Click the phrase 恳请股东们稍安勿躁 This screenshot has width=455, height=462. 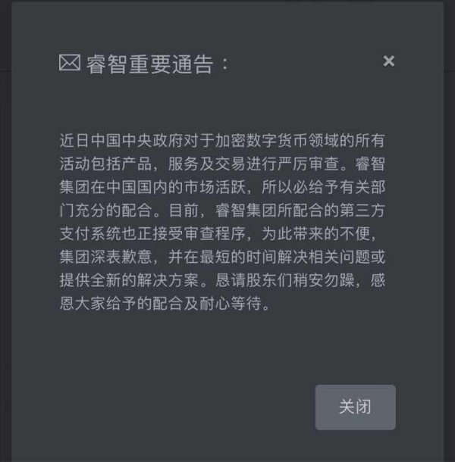tap(284, 280)
